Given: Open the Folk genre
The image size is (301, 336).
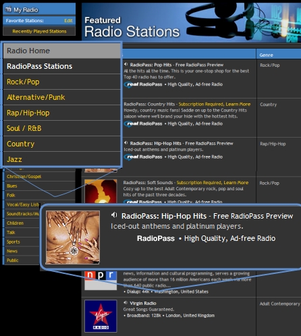Looking at the screenshot, I should [11, 195].
